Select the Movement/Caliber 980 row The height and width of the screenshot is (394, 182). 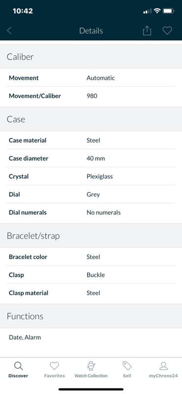(x=91, y=96)
